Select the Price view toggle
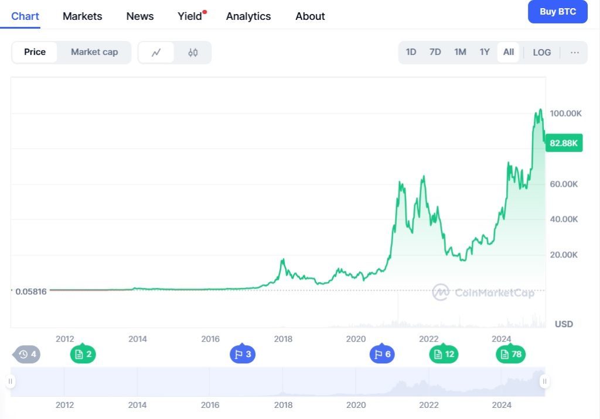Screen dimensions: 600x419 [x=34, y=52]
